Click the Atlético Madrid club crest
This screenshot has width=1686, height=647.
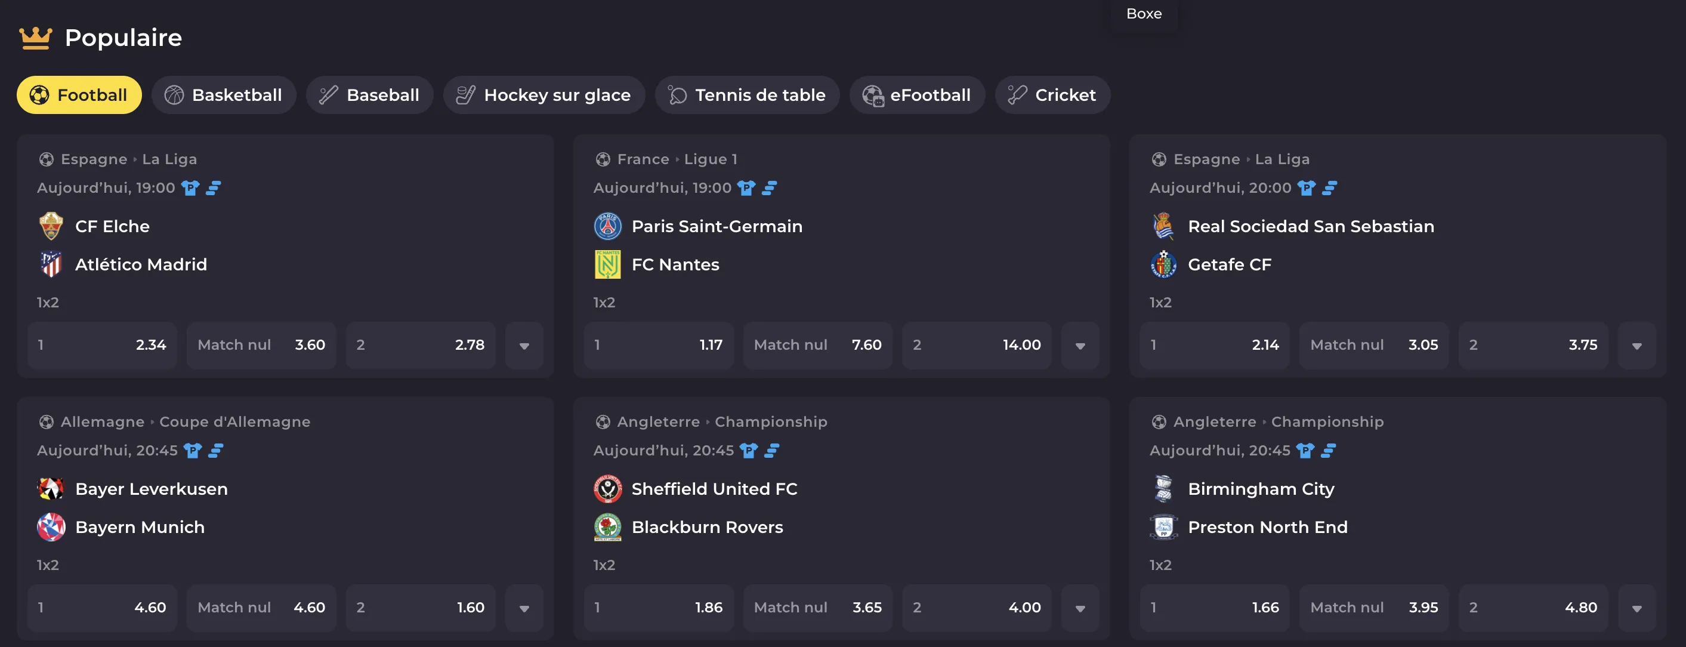(x=51, y=264)
